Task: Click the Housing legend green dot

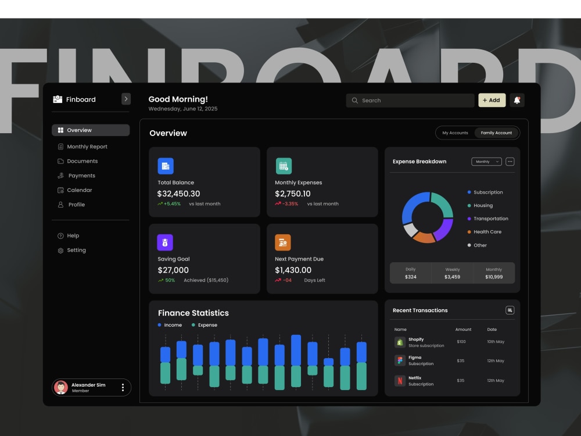Action: (x=469, y=205)
